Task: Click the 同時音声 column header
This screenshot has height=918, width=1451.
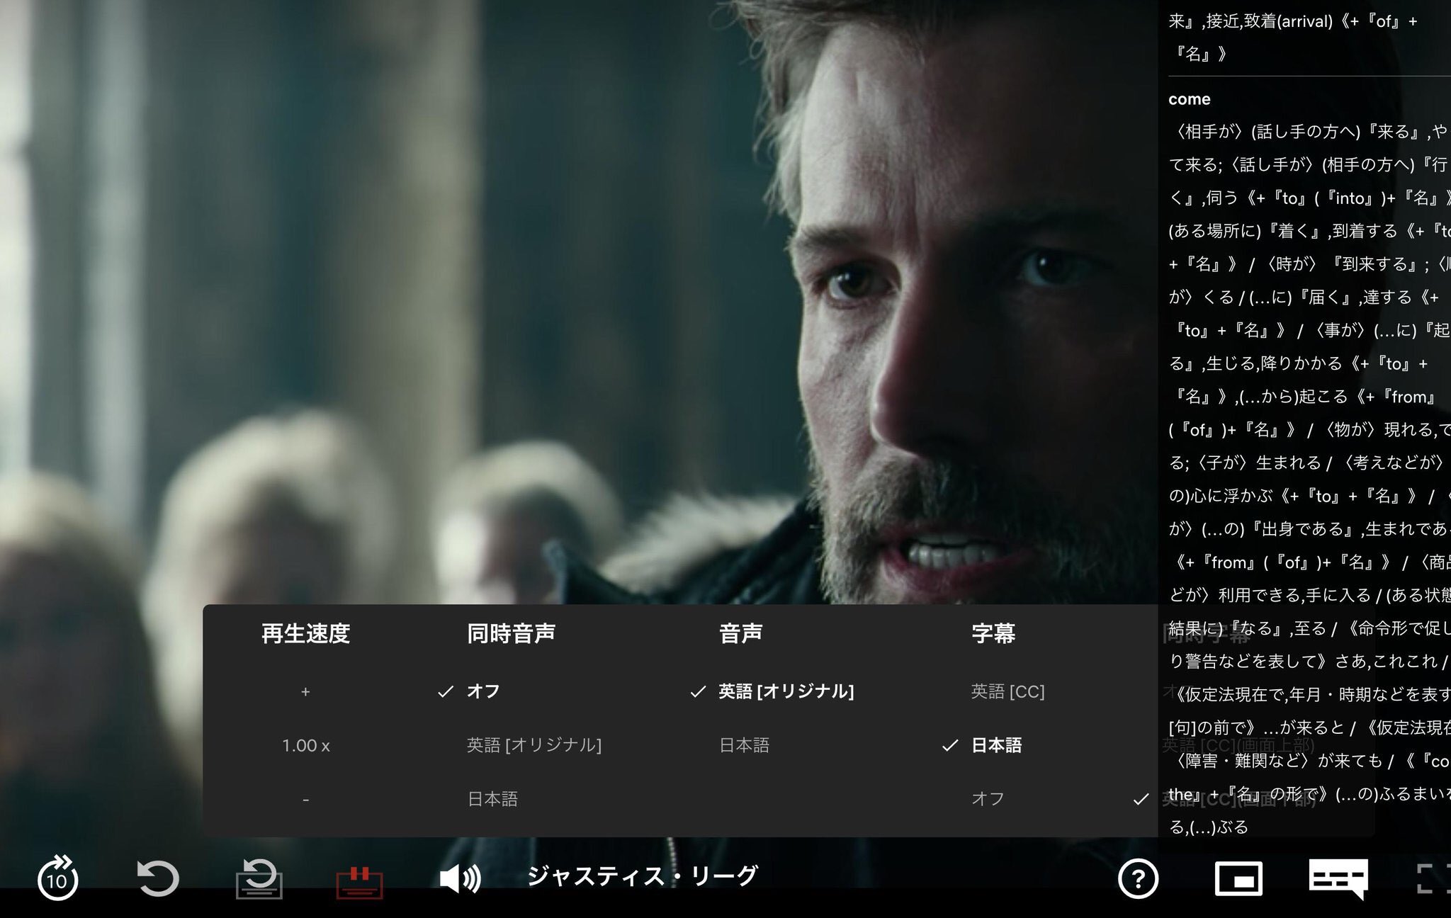Action: click(511, 633)
